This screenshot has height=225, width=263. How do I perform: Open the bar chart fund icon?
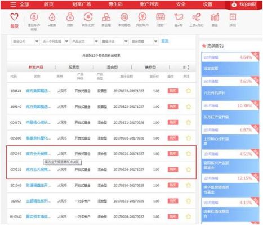coord(215,17)
